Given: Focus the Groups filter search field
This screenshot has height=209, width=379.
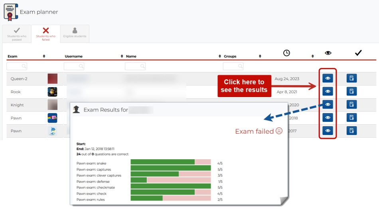Looking at the screenshot, I should pos(233,66).
